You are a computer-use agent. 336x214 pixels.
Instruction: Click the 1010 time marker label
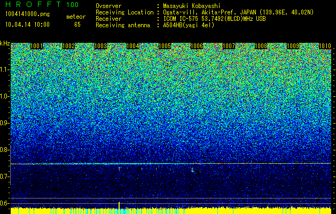[x=325, y=46]
